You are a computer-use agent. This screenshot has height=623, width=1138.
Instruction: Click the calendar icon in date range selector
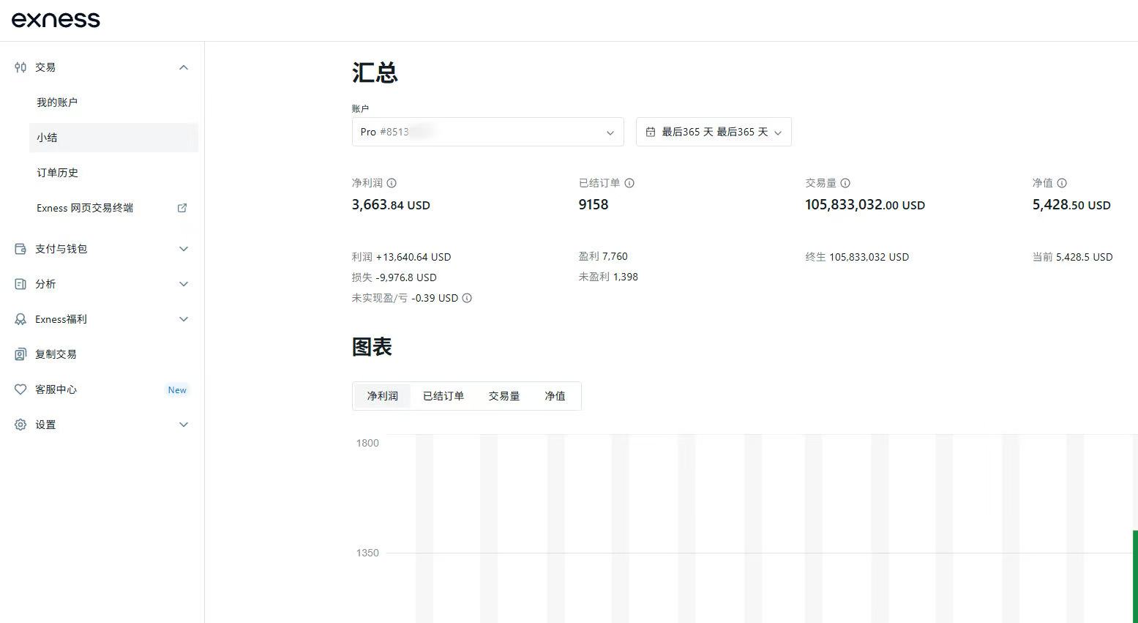(651, 133)
